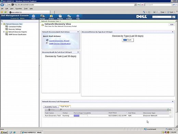Click the Live Search magnifier icon

[x=174, y=5]
